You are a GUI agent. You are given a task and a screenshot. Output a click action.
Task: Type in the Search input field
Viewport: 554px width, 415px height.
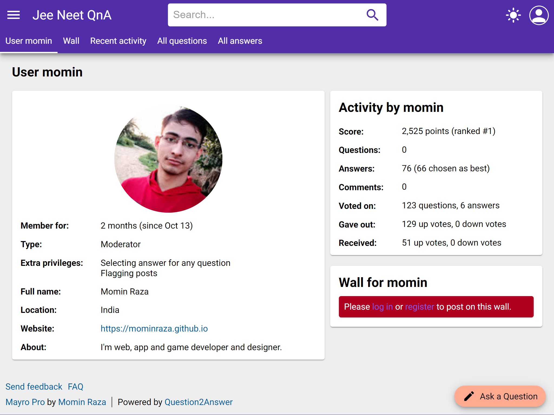pos(265,15)
